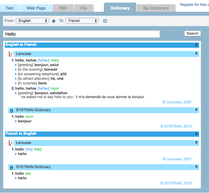
Task: Open the virtual keyboard icon
Action: pos(105,21)
